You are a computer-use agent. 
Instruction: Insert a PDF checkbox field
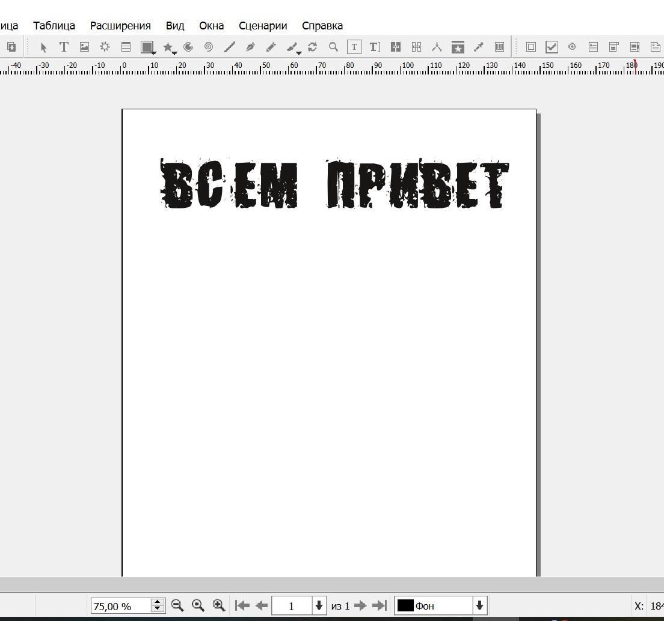[552, 47]
